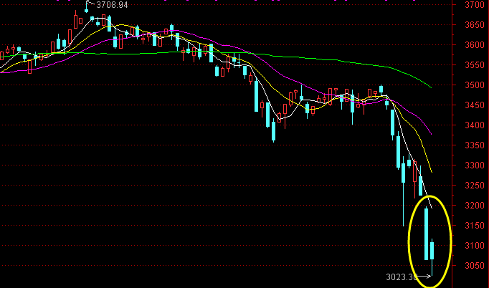The image size is (489, 288).
Task: Select the 3600 price axis label
Action: (475, 45)
